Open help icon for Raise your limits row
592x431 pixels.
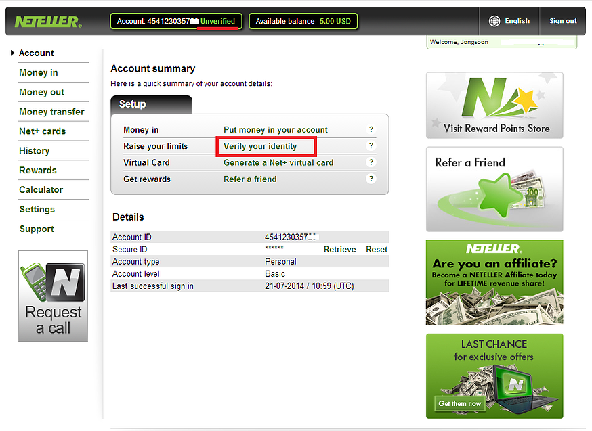[x=371, y=146]
